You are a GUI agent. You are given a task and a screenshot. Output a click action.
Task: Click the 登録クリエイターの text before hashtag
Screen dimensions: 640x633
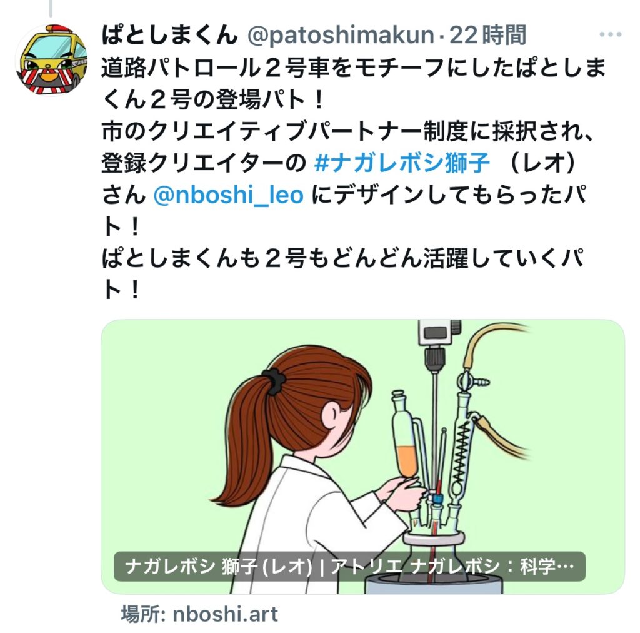(x=204, y=163)
